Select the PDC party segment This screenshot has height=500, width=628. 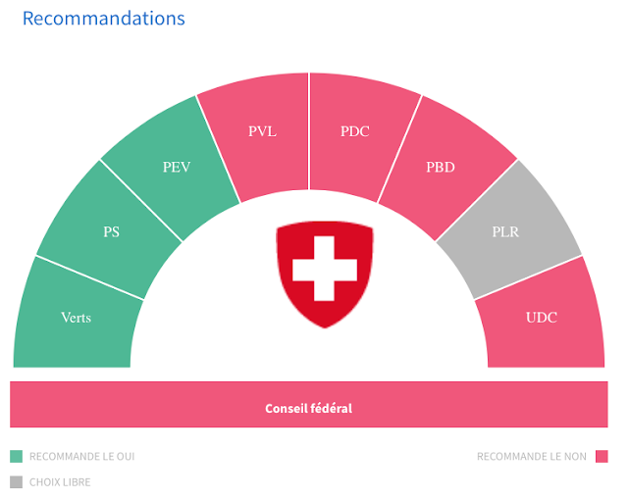point(355,130)
